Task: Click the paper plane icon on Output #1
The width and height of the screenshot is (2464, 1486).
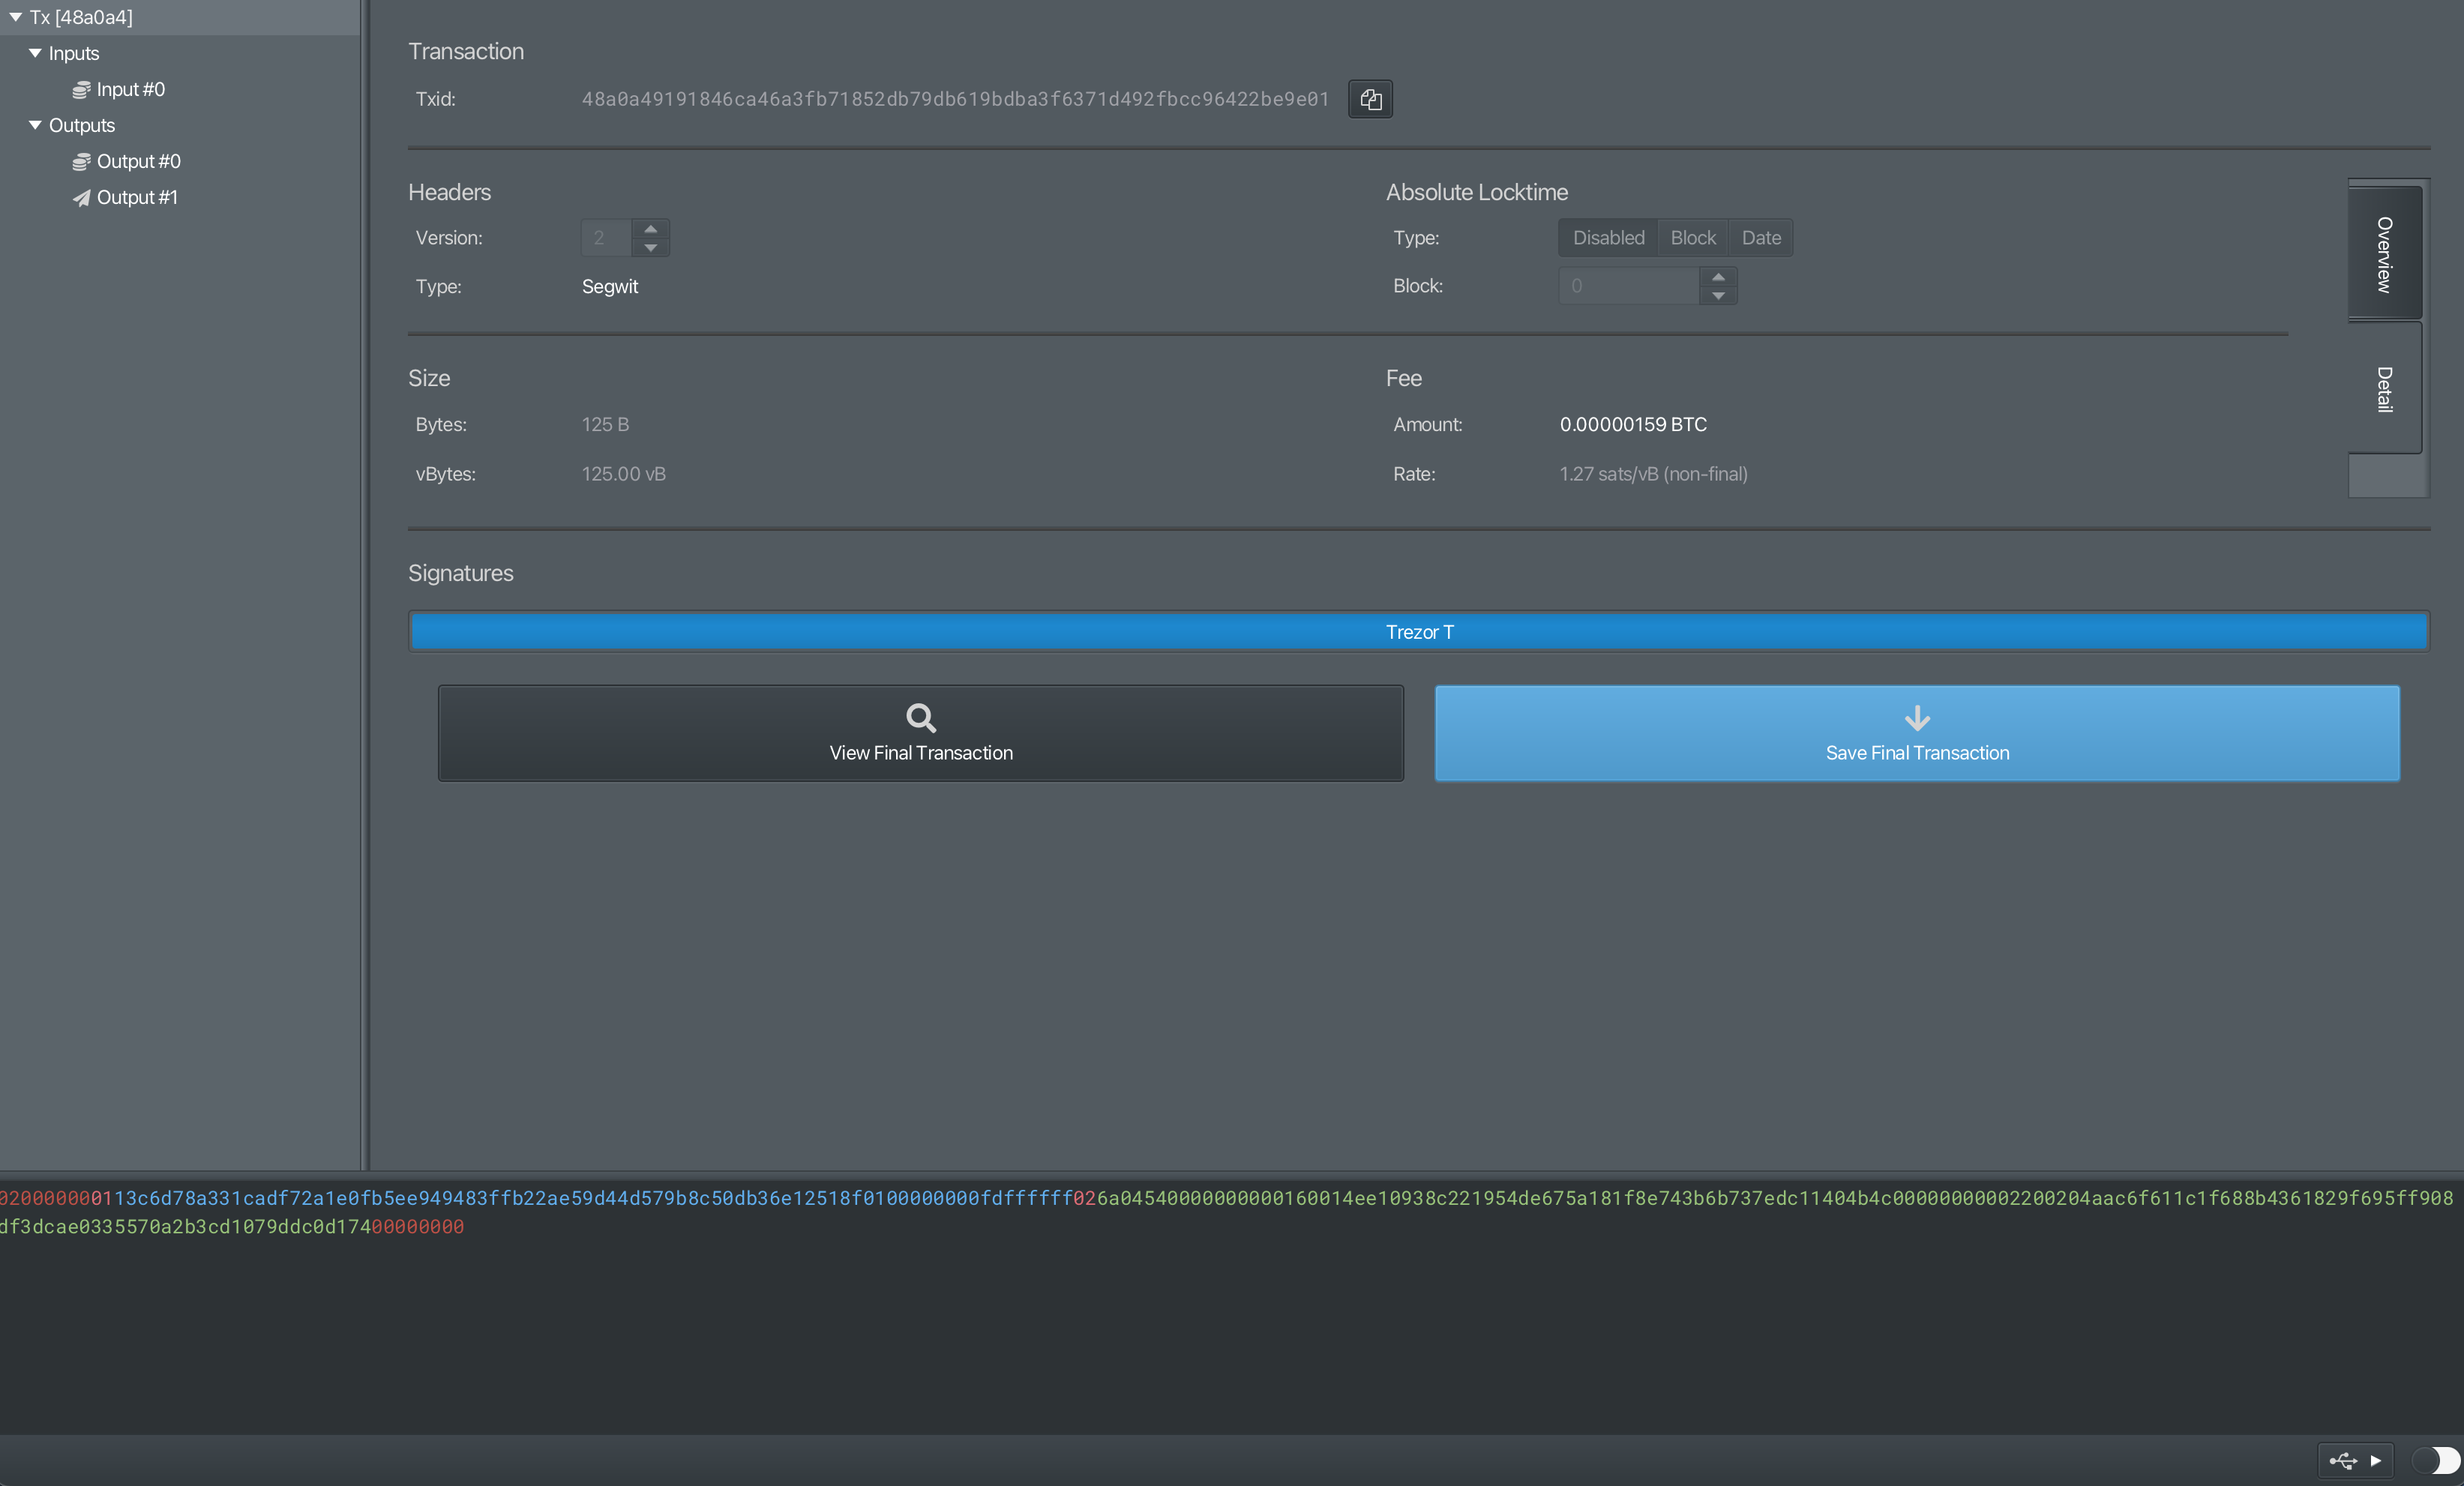Action: [81, 198]
